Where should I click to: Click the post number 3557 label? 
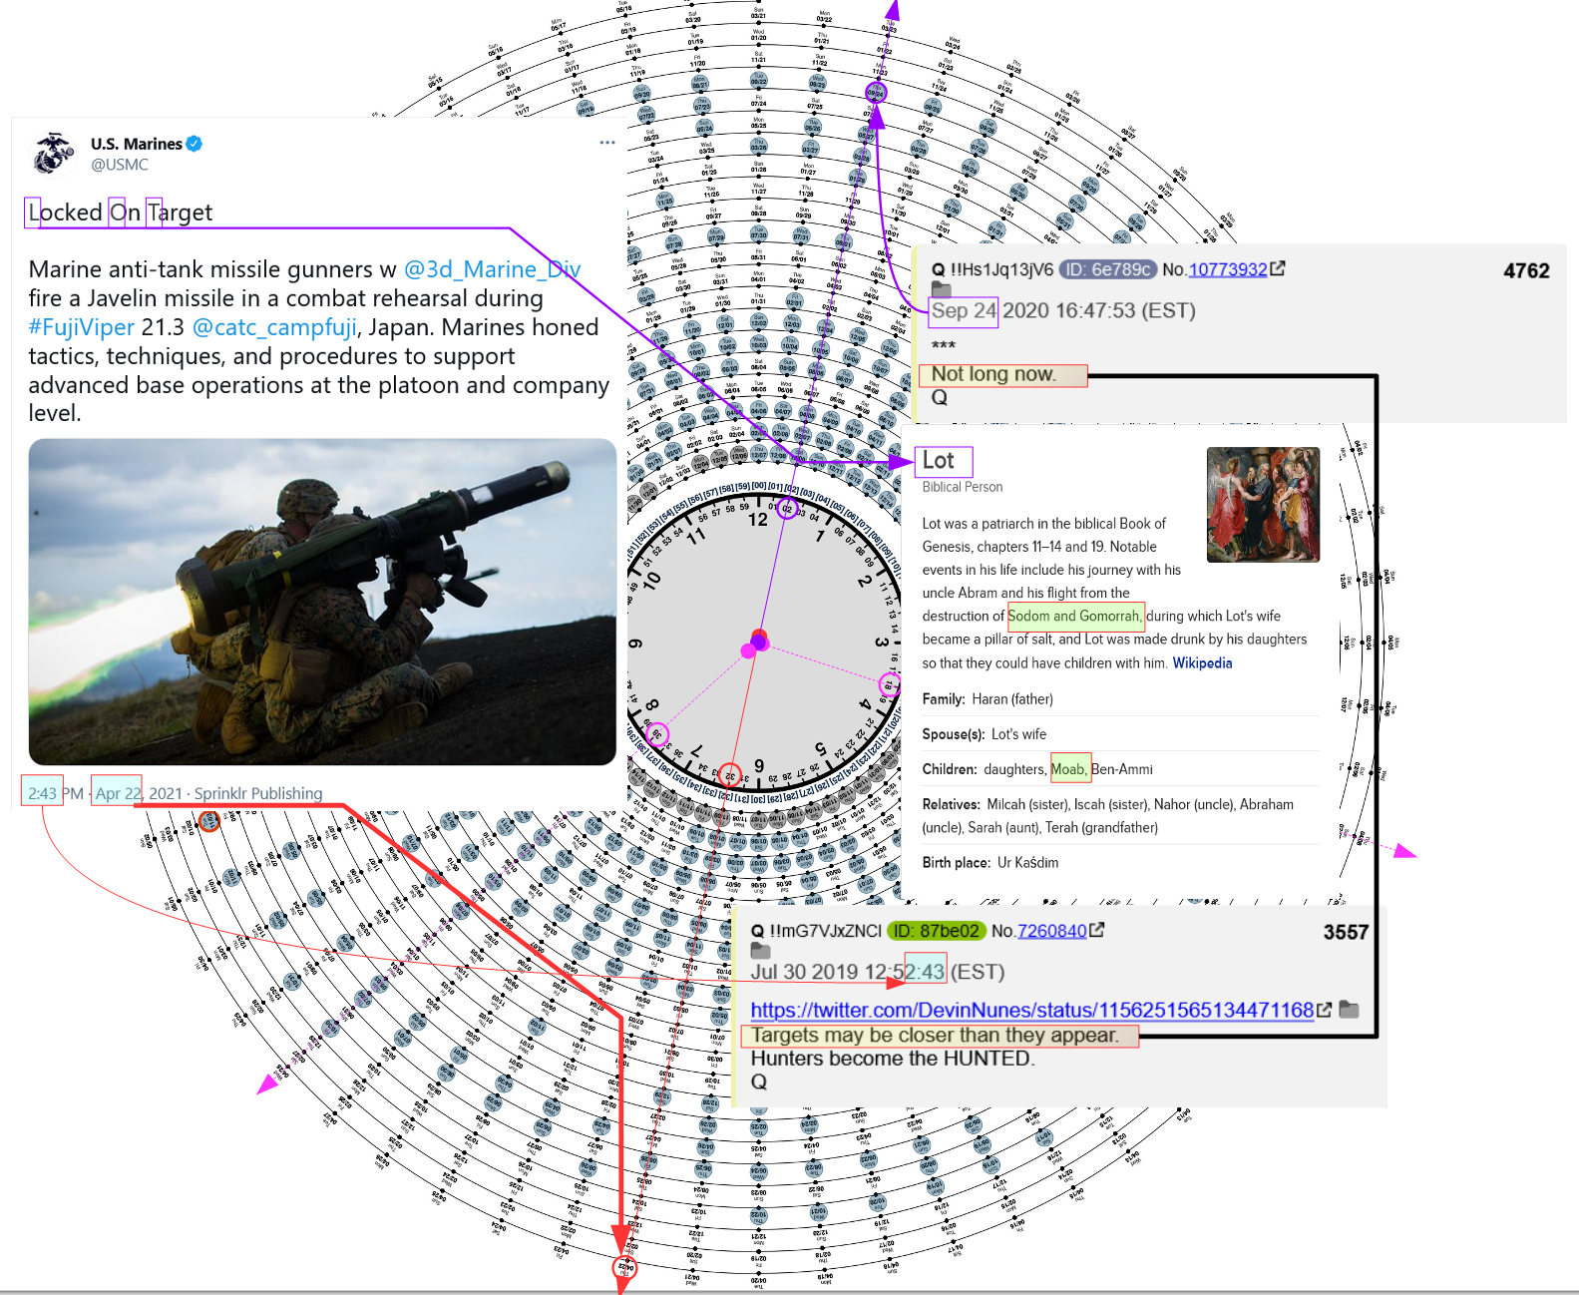tap(1346, 932)
